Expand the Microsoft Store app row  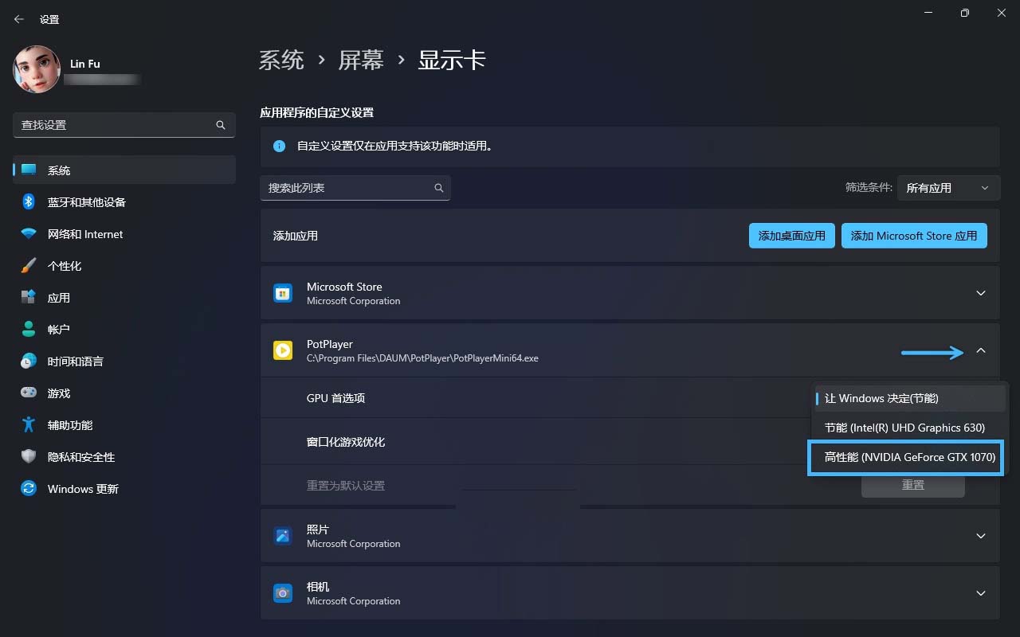(981, 293)
